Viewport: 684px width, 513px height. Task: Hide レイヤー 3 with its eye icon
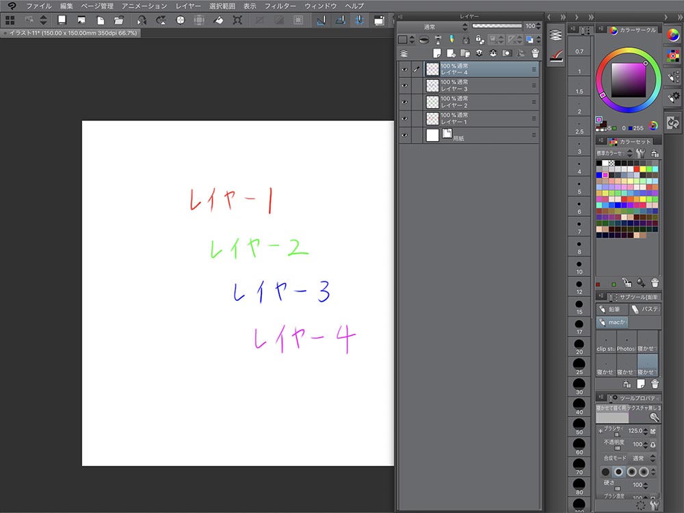(x=404, y=85)
